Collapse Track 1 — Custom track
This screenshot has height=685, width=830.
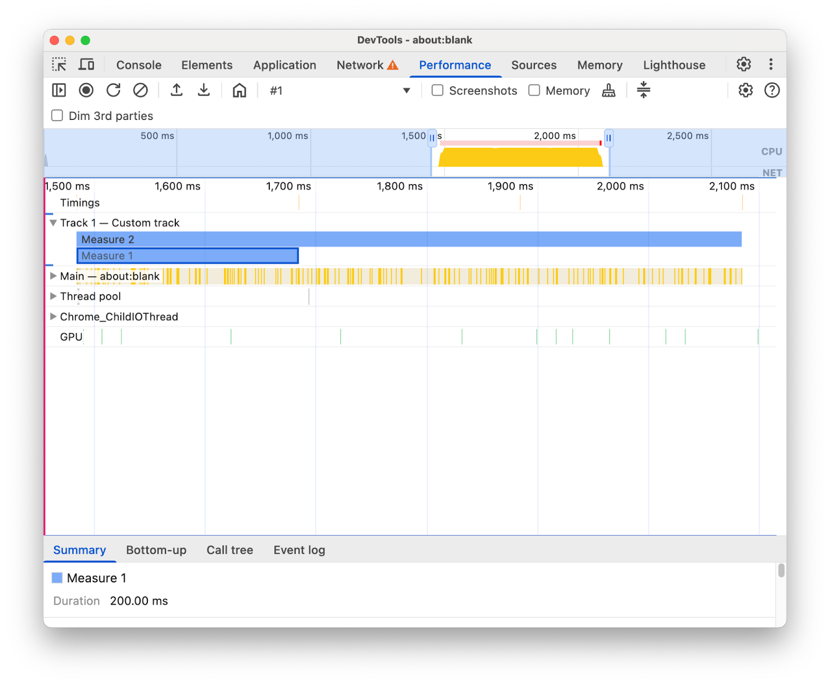coord(53,223)
